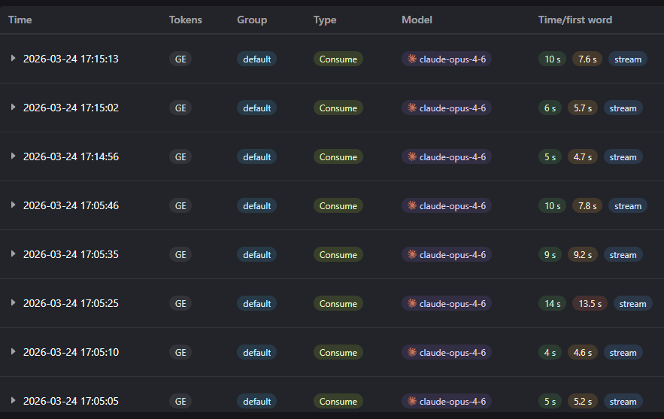
Task: Click claude-opus-4-6 model name in 17:15:13 row
Action: tap(452, 59)
